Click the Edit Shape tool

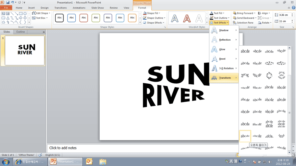[41, 13]
